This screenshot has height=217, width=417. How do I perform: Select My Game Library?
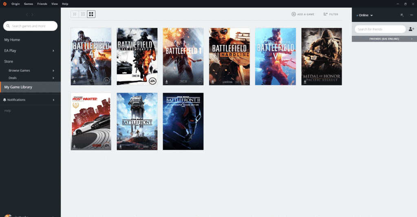pos(30,87)
